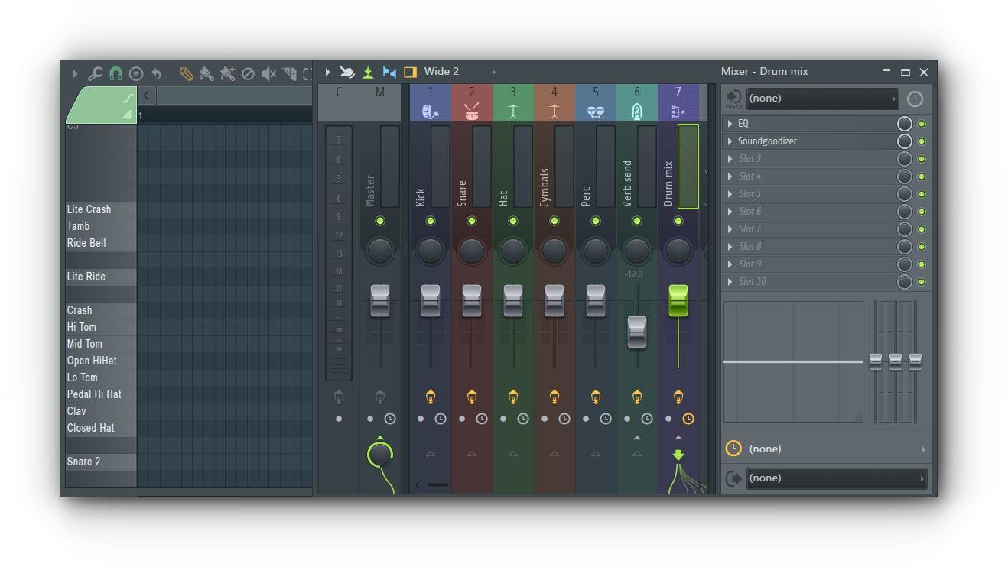Open the Wide 2 mixer layout menu
1008x567 pixels.
(442, 72)
